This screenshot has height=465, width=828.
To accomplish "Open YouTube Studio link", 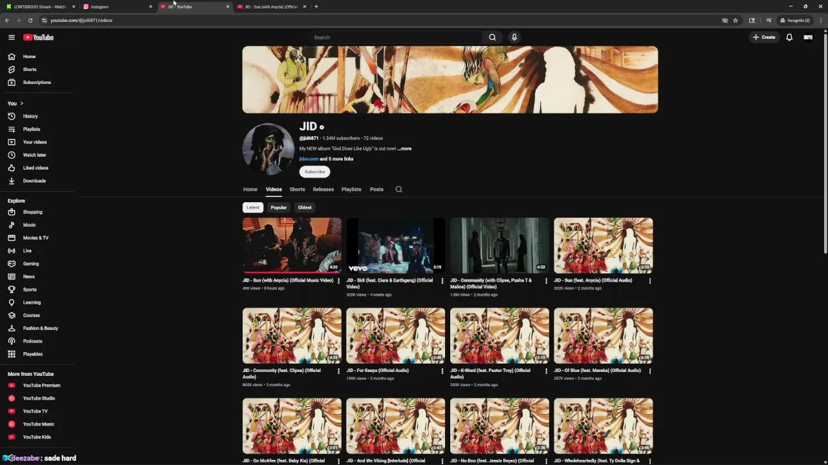I will coord(38,398).
